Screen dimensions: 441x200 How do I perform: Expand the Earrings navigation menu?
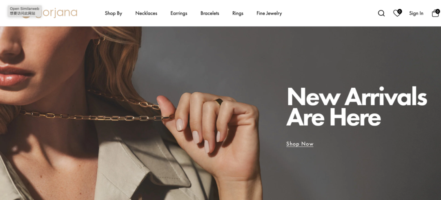pos(179,13)
